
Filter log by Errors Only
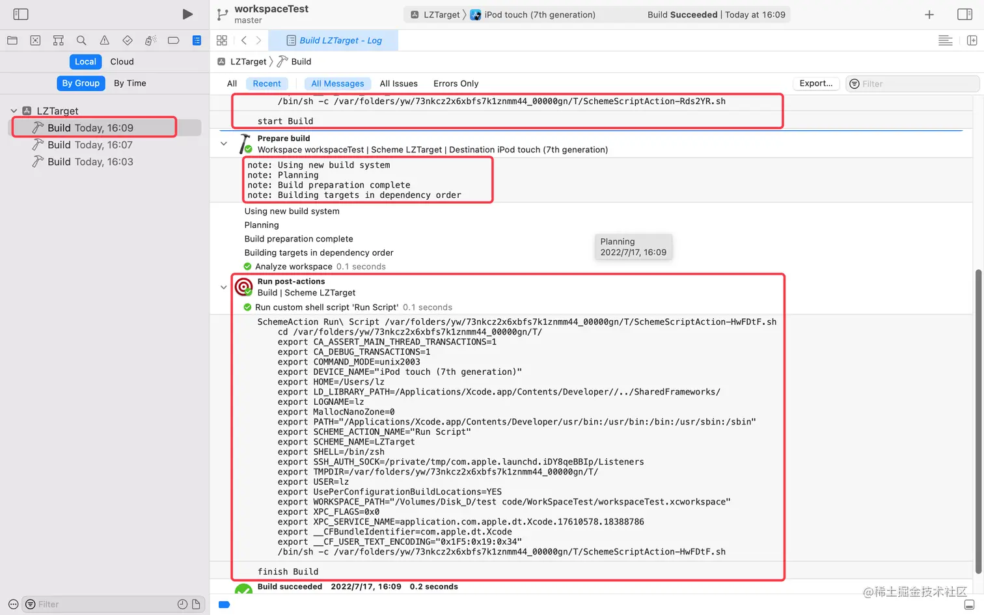coord(456,83)
